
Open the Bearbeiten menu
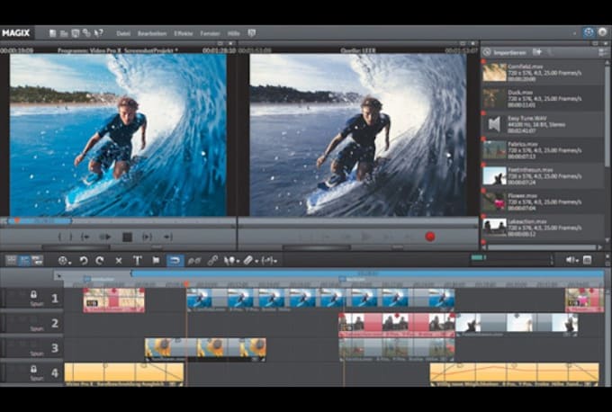(x=152, y=33)
